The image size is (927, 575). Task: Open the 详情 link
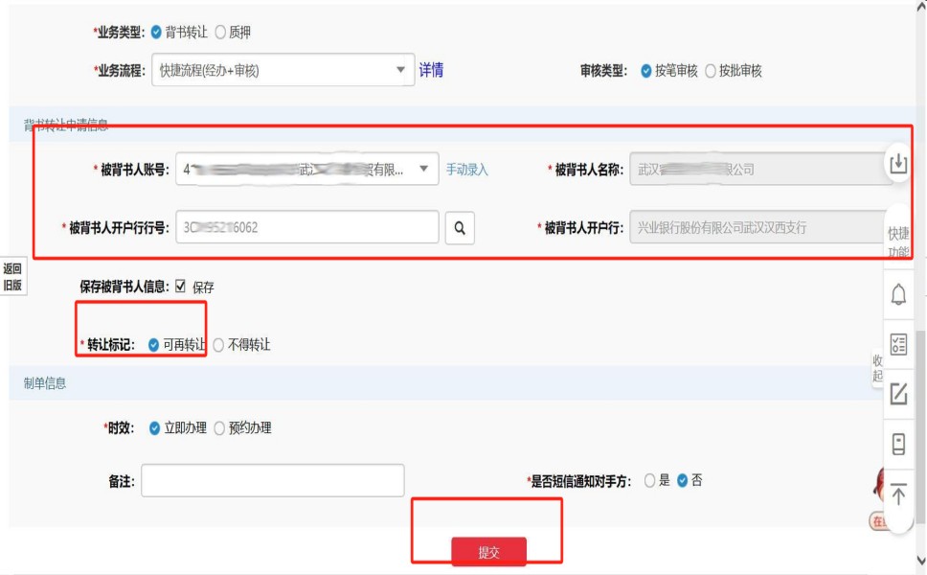pos(431,70)
